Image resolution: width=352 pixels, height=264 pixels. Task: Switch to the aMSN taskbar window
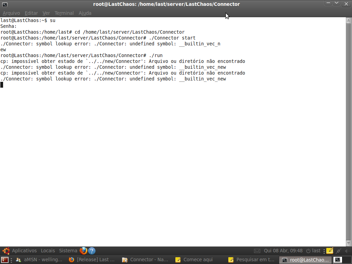tap(39, 260)
